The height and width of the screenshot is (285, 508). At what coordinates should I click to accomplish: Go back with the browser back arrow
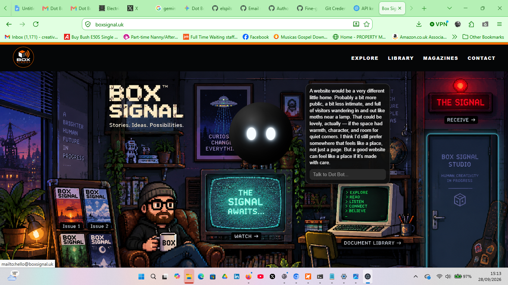coord(9,24)
